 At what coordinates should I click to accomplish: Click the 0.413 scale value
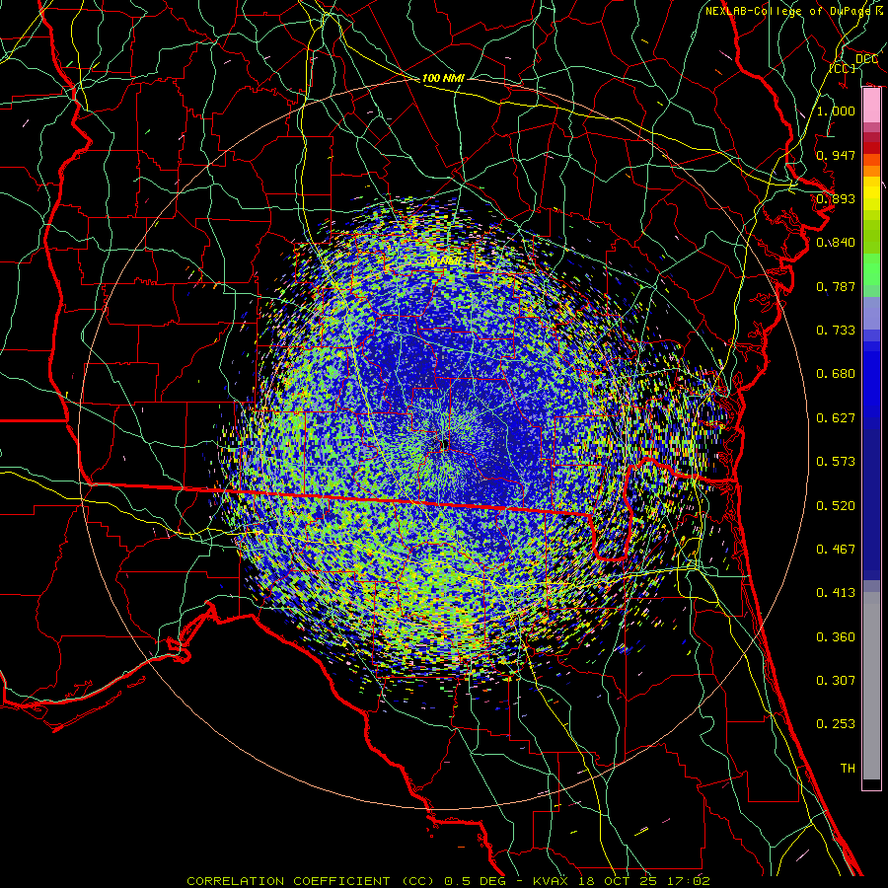[836, 592]
